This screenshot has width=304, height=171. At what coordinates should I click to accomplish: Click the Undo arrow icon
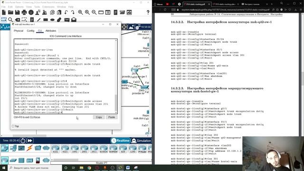pyautogui.click(x=66, y=12)
